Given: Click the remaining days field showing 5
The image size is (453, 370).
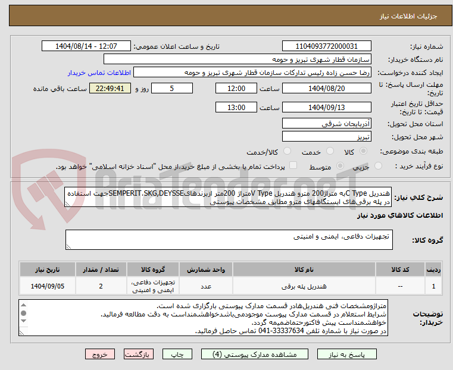Looking at the screenshot, I should pyautogui.click(x=172, y=88).
